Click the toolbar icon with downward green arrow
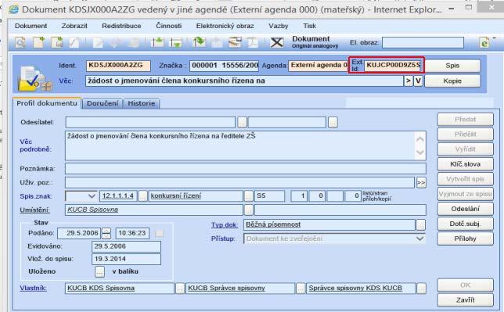This screenshot has width=504, height=312. tap(176, 42)
